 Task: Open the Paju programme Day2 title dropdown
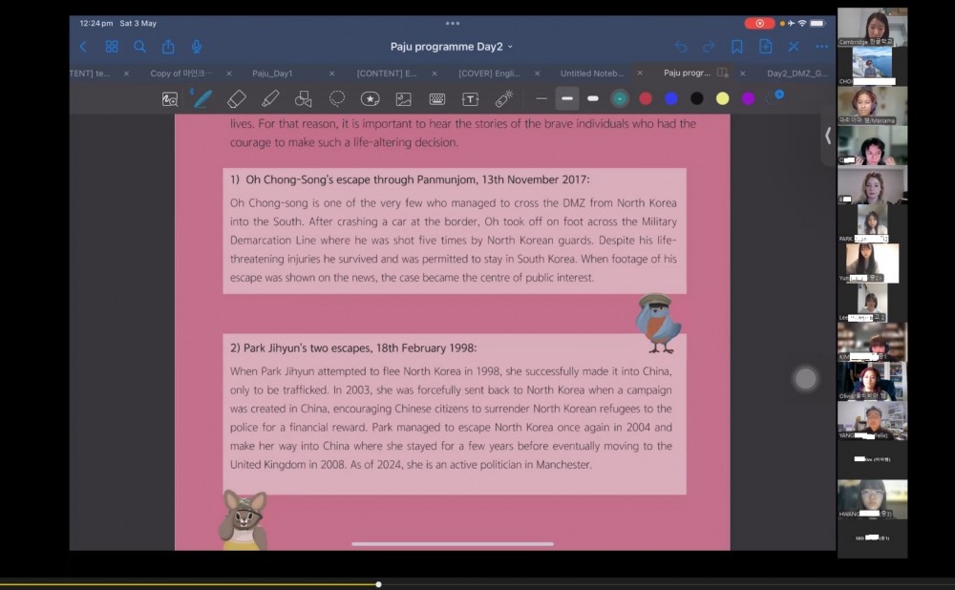click(x=452, y=47)
